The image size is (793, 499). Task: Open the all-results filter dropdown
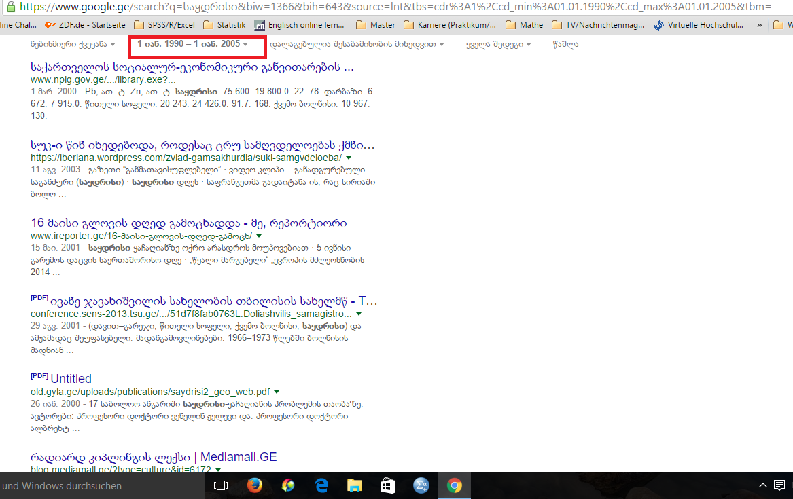[x=498, y=44]
